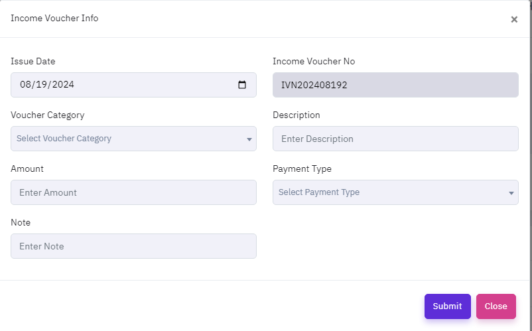
Task: Click the Income Voucher Info dialog title
Action: click(54, 19)
